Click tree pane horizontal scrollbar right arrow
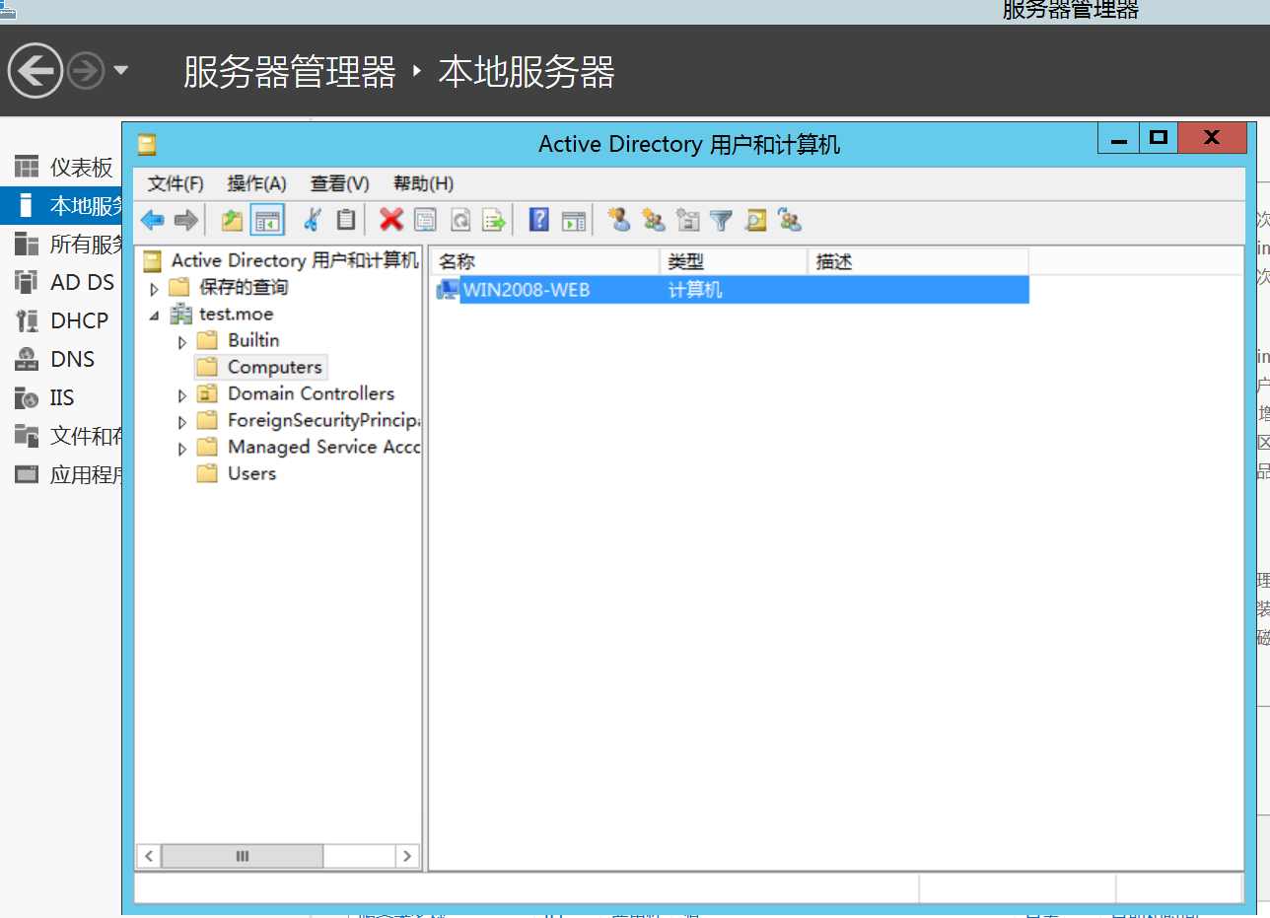The height and width of the screenshot is (918, 1270). click(409, 856)
